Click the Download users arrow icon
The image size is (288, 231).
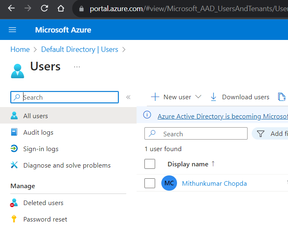point(213,97)
